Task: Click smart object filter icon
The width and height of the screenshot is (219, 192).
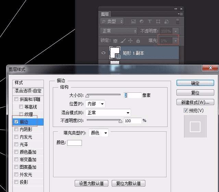Action: point(166,21)
